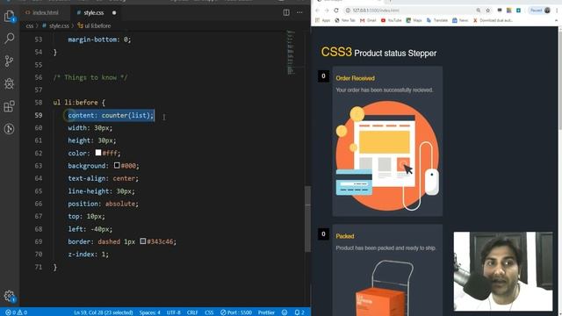562x316 pixels.
Task: Click the line number 59 gutter
Action: click(39, 115)
